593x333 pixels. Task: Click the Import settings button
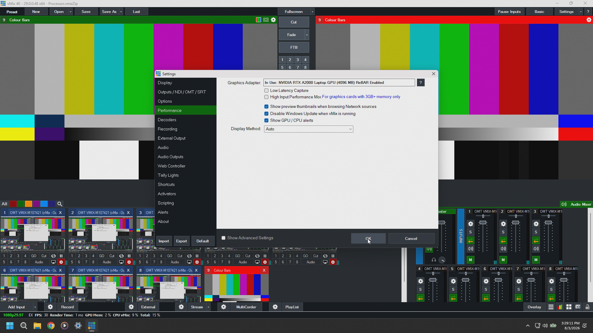[x=164, y=241]
